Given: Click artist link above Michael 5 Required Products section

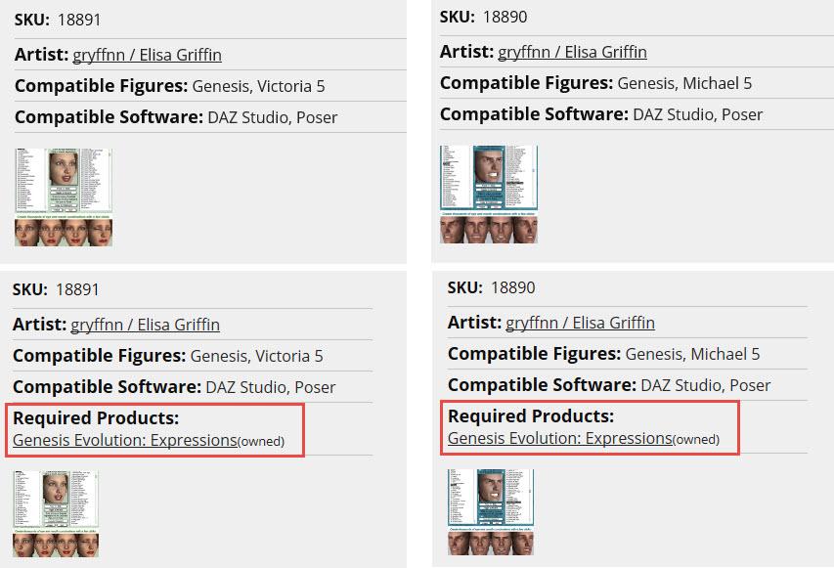Looking at the screenshot, I should click(x=580, y=323).
